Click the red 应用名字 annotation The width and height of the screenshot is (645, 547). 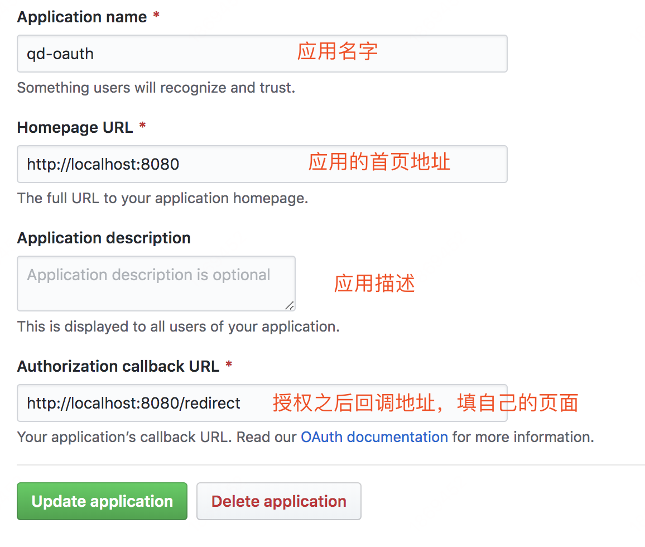[338, 51]
